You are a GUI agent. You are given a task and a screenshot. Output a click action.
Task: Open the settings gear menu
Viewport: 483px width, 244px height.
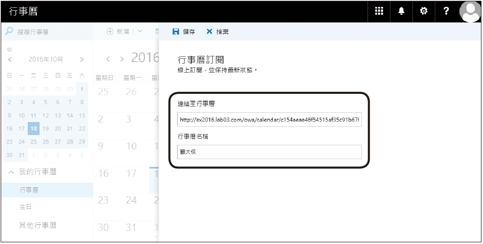(x=424, y=11)
